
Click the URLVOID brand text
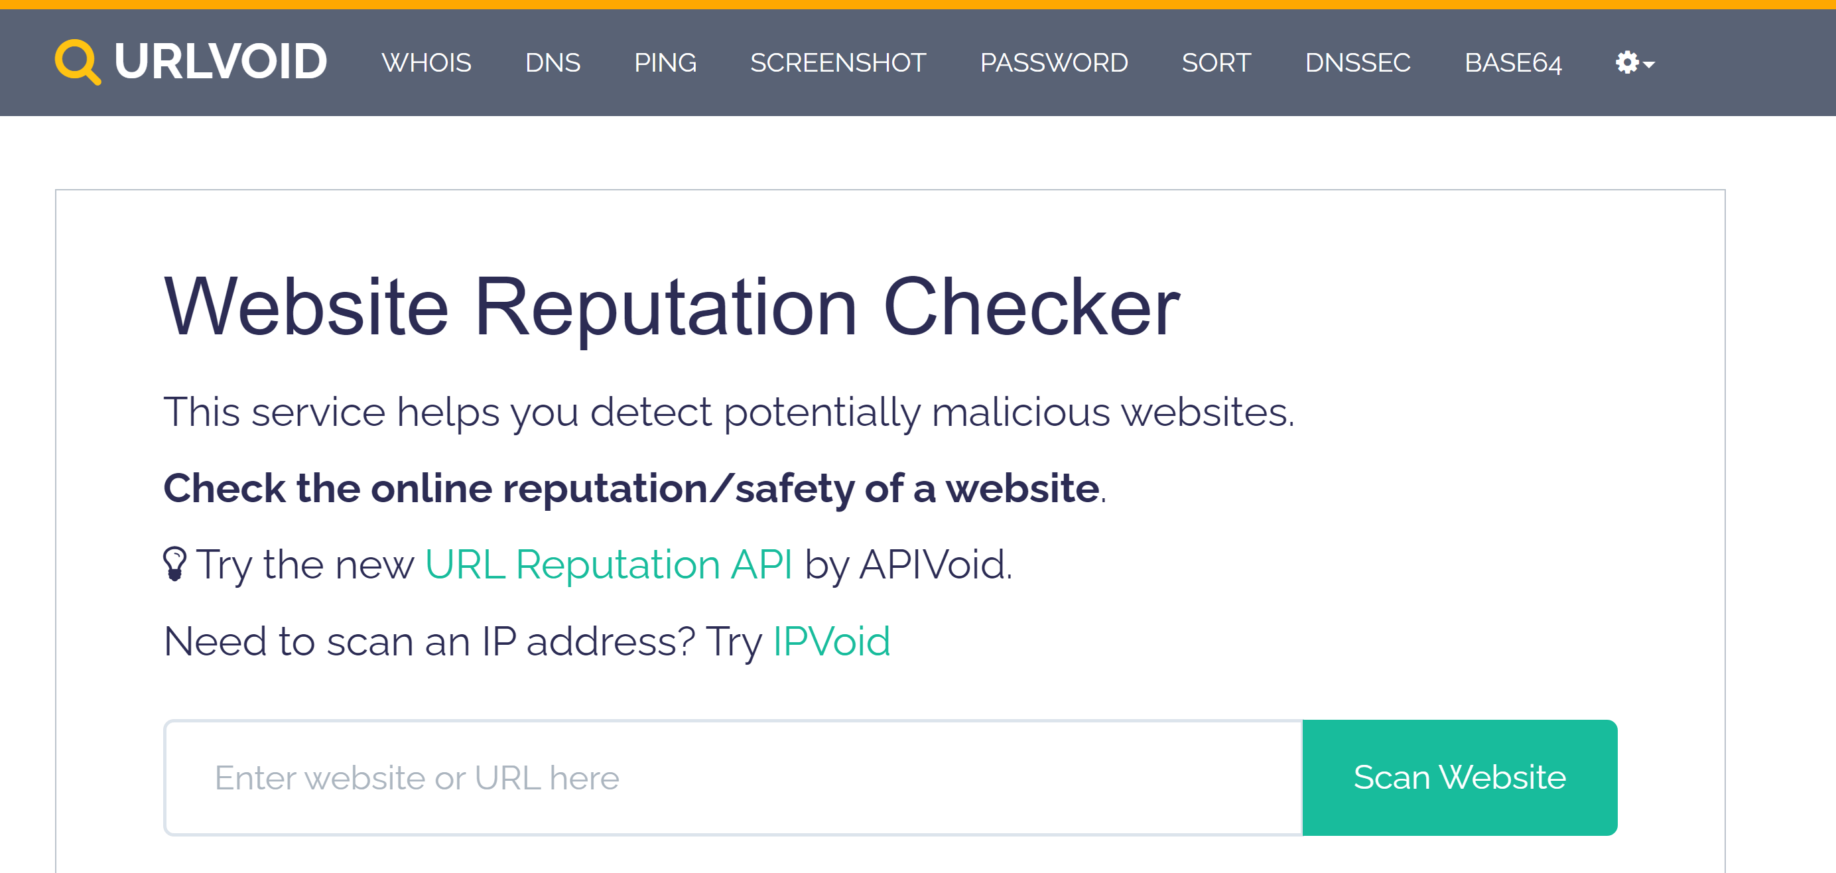(x=220, y=62)
